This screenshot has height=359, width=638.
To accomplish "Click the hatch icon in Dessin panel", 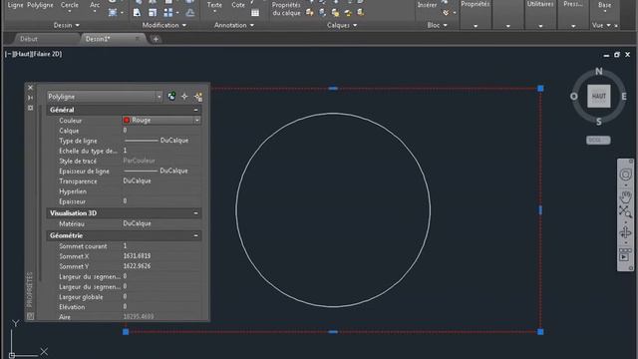I will click(x=113, y=13).
